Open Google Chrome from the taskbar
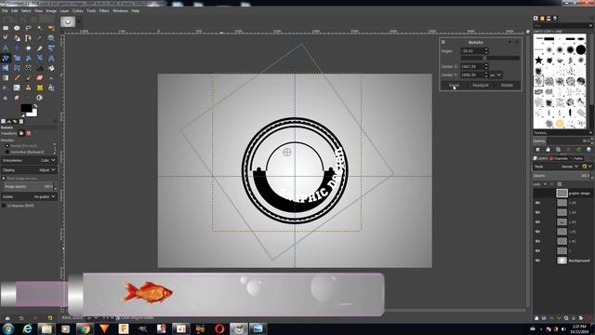The height and width of the screenshot is (335, 595). [85, 328]
